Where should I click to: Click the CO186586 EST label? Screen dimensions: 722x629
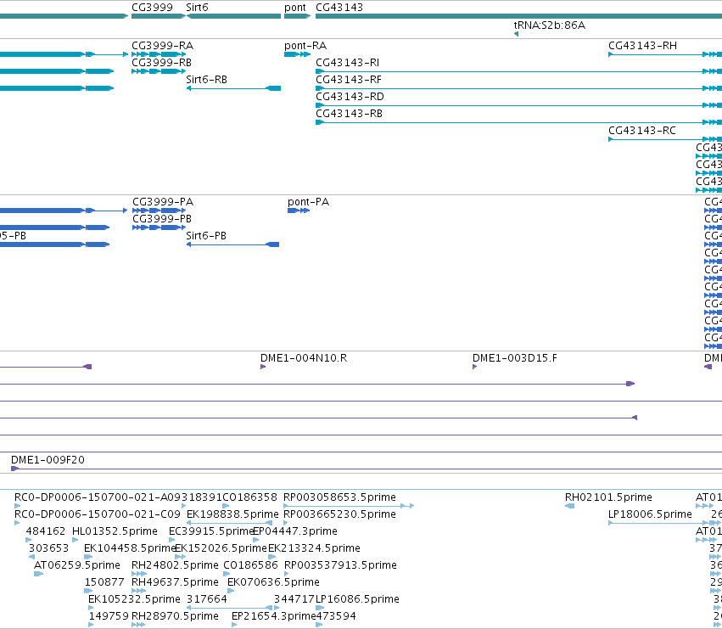tap(250, 565)
